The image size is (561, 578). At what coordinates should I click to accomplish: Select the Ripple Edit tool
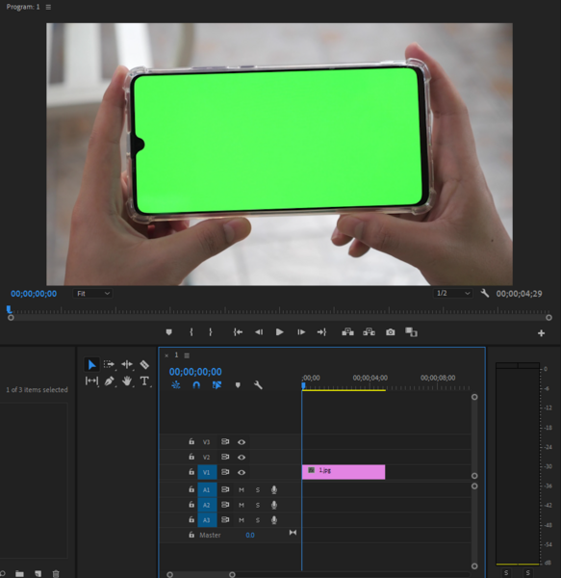[127, 364]
